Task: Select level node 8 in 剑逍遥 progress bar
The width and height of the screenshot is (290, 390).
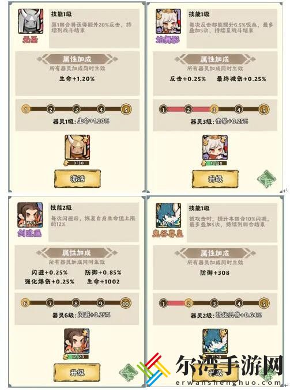Action: [76, 303]
